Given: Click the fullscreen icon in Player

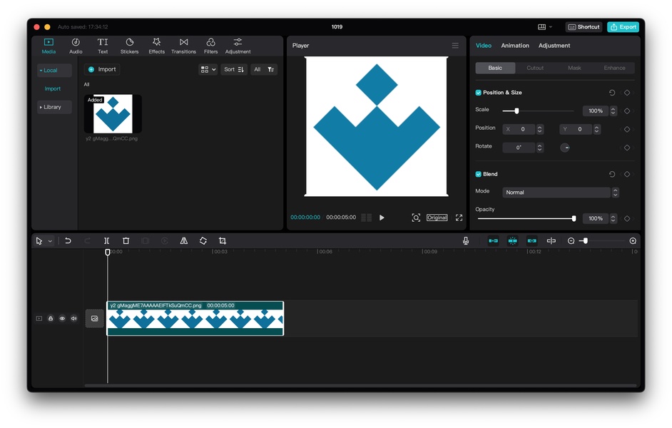Looking at the screenshot, I should pos(459,218).
